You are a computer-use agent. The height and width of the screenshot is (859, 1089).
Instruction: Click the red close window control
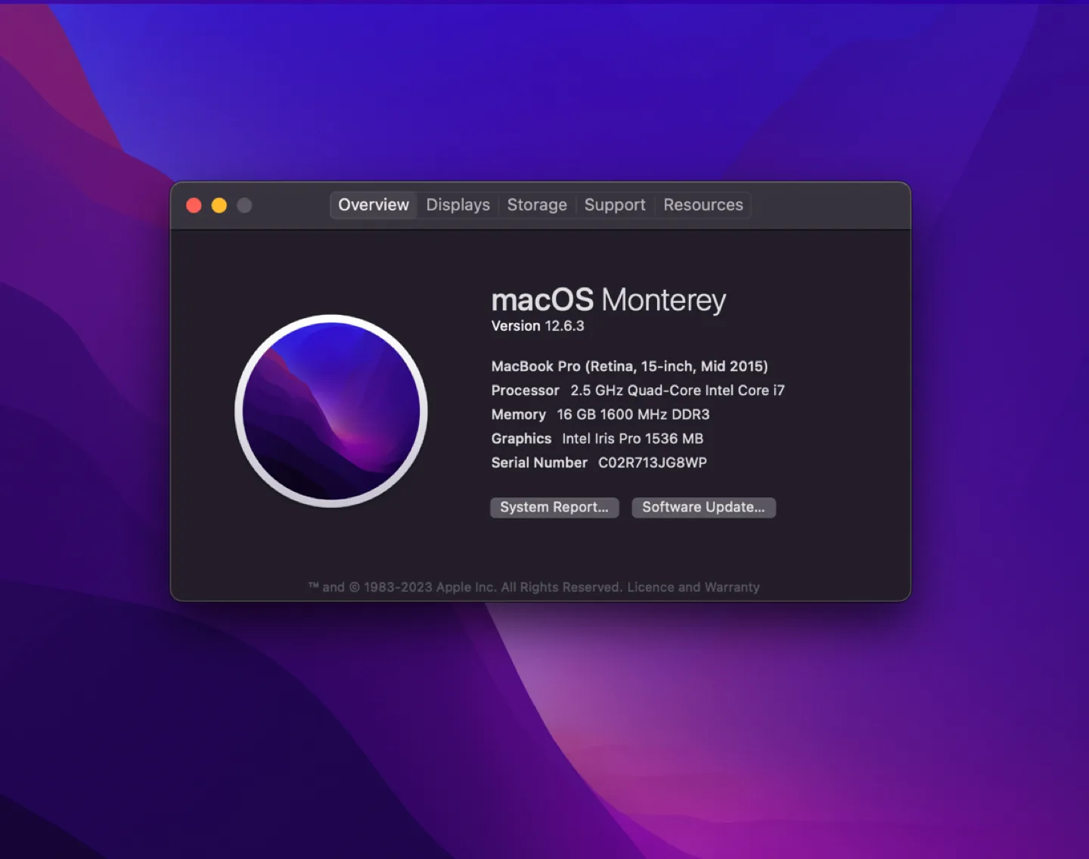[194, 205]
